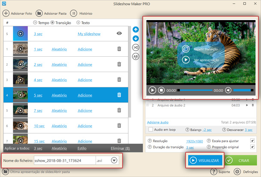Show help for Balanço
The width and height of the screenshot is (261, 177).
click(x=187, y=130)
